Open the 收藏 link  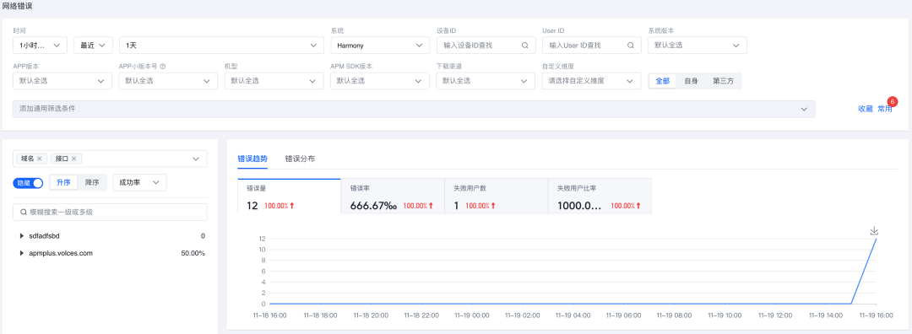pos(866,109)
